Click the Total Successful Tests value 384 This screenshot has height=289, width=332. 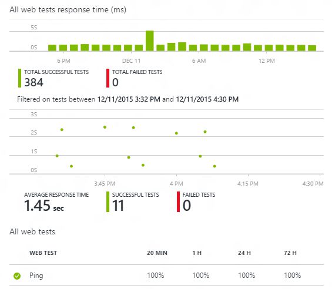33,82
